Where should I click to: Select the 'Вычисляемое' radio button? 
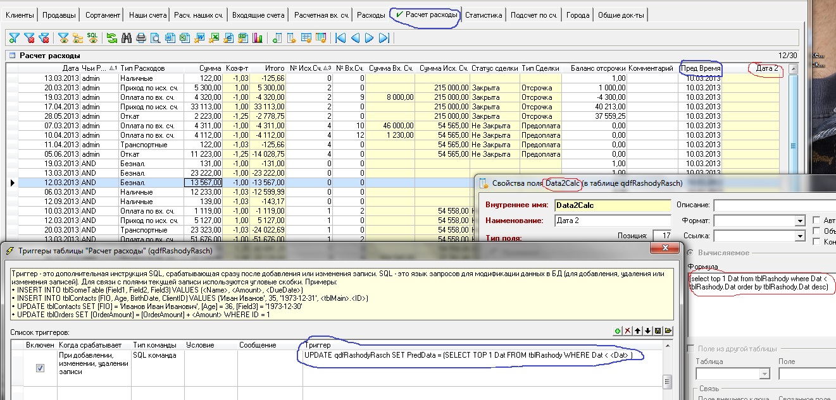690,253
